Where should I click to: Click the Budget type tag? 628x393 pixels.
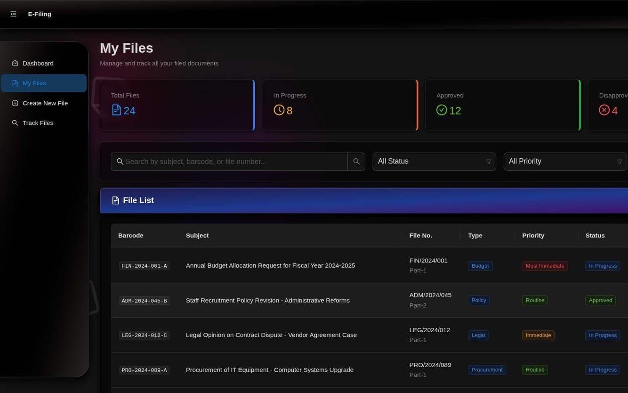point(480,266)
